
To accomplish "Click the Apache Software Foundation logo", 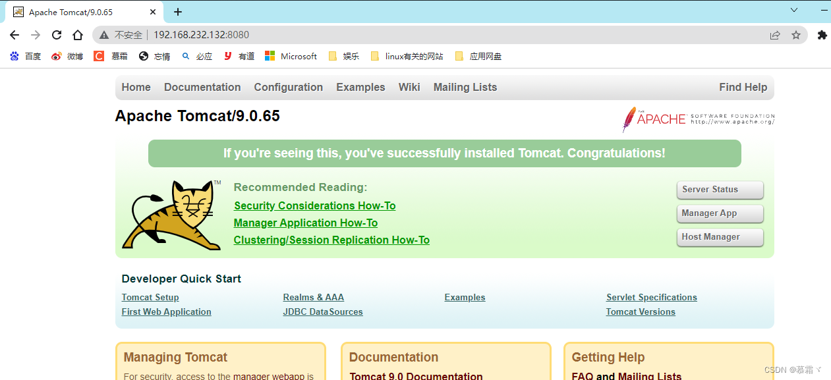I will [698, 119].
